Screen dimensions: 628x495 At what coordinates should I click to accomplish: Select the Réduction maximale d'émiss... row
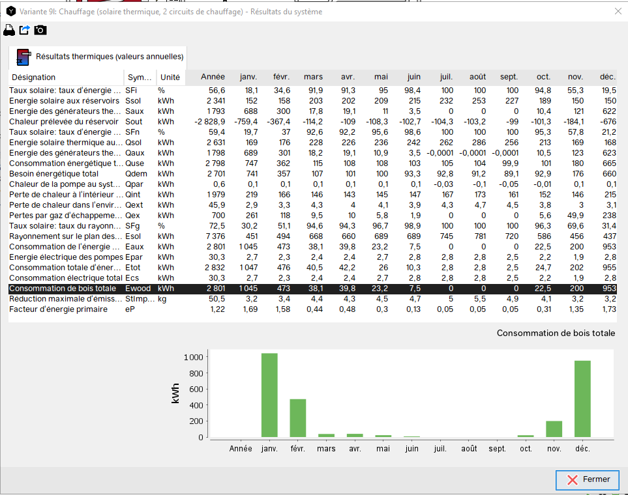click(x=312, y=298)
